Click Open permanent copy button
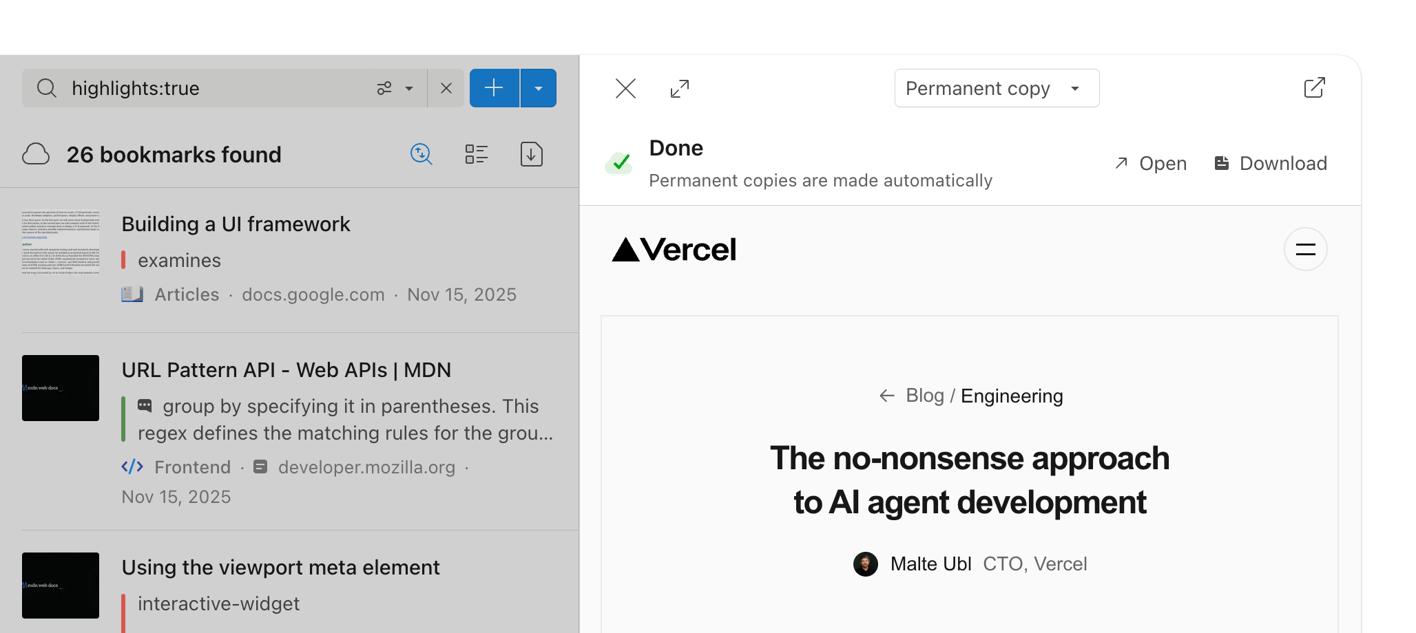 click(x=1151, y=163)
